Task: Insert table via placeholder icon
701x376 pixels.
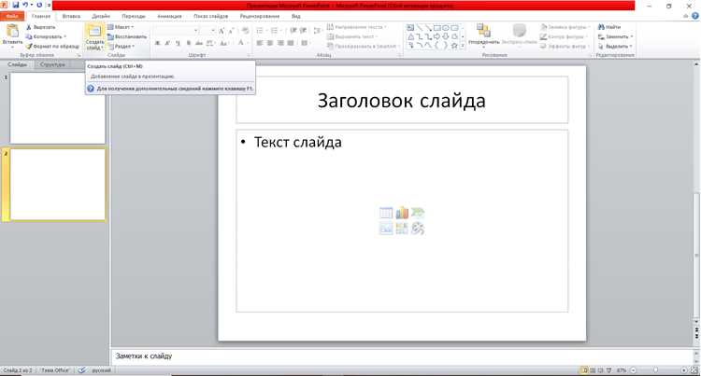Action: tap(386, 213)
